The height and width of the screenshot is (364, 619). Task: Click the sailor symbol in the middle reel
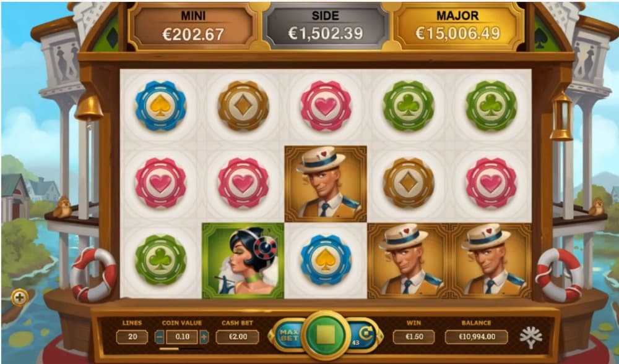326,184
